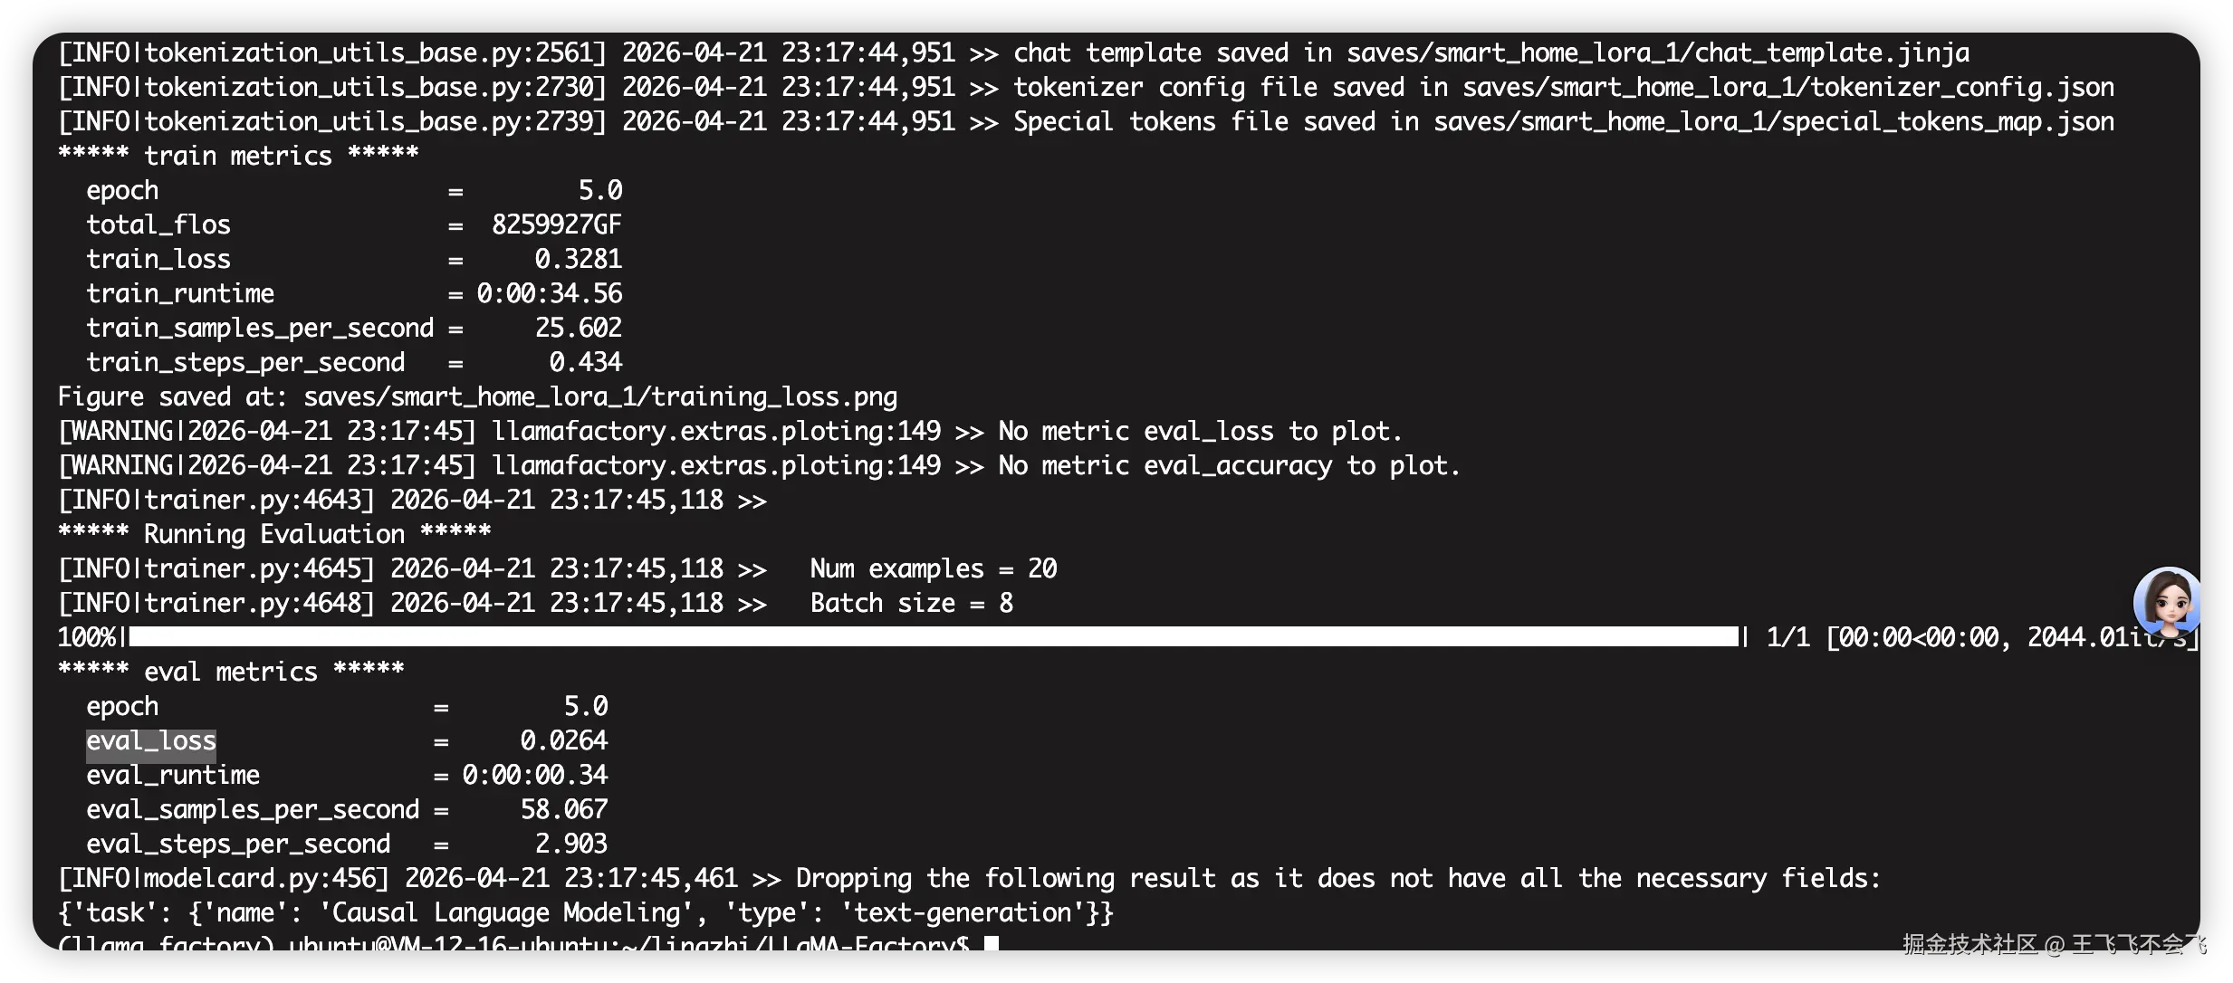
Task: Click the evaluation progress bar
Action: point(933,637)
